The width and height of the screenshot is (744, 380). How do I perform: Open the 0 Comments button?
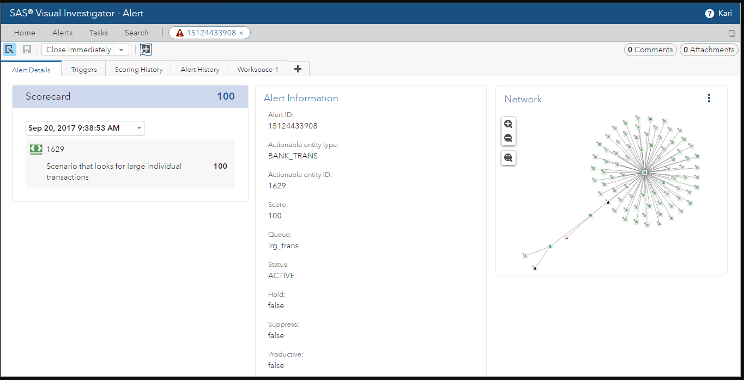pos(650,49)
